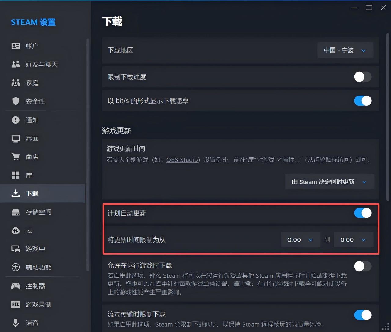Enable the 限制下载速度 switch
The image size is (391, 332).
coord(363,77)
